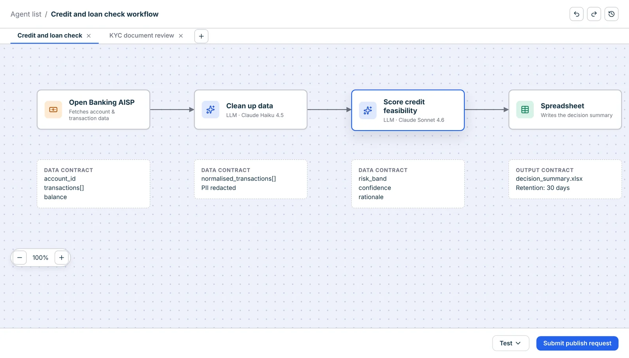Click the transactions[] contract field
The height and width of the screenshot is (358, 629).
coord(64,188)
